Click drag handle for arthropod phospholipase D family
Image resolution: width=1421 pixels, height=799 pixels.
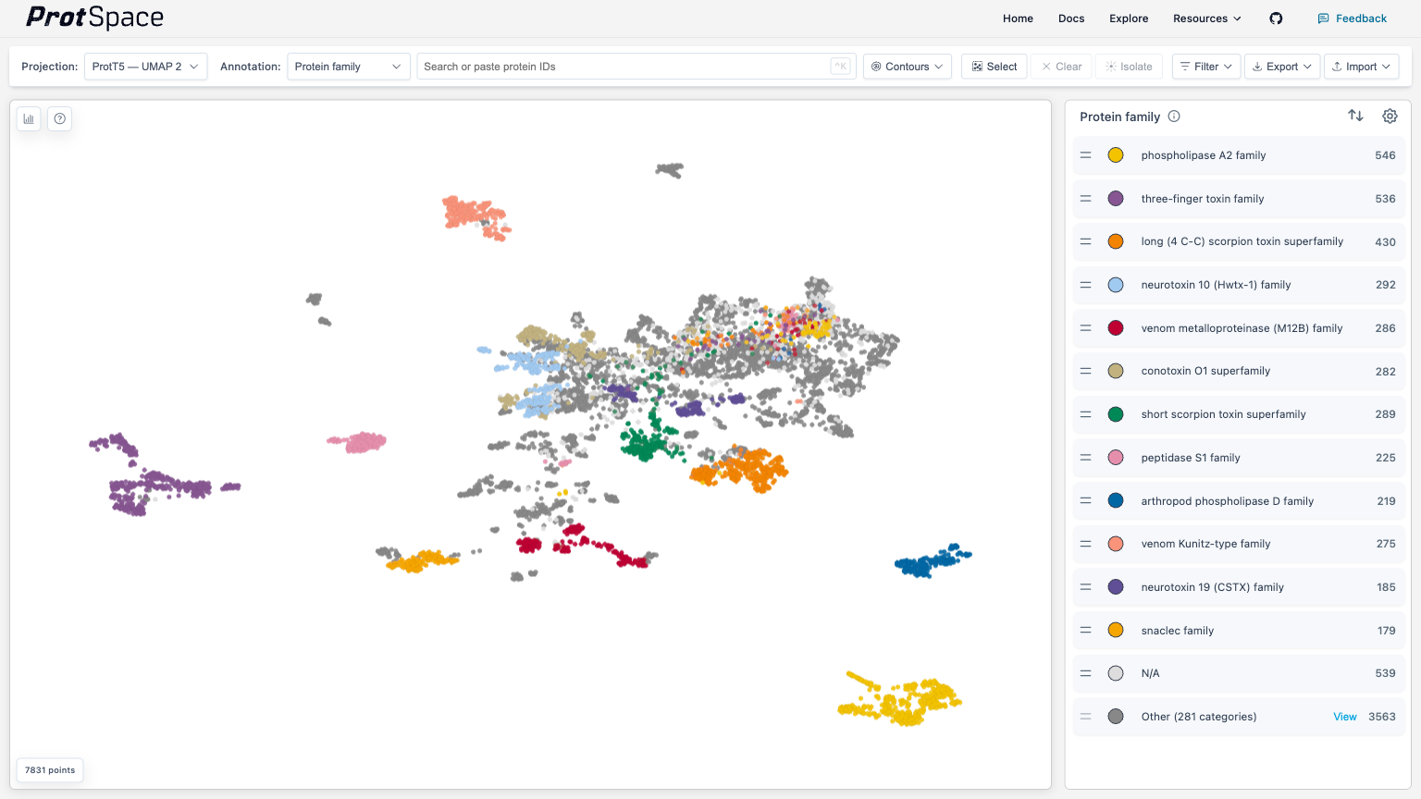click(1086, 500)
